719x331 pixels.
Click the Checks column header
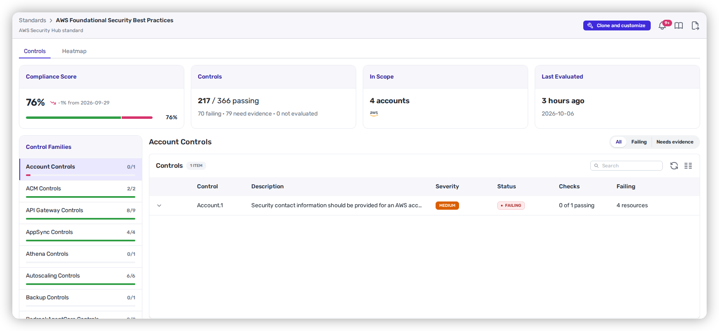pos(569,186)
